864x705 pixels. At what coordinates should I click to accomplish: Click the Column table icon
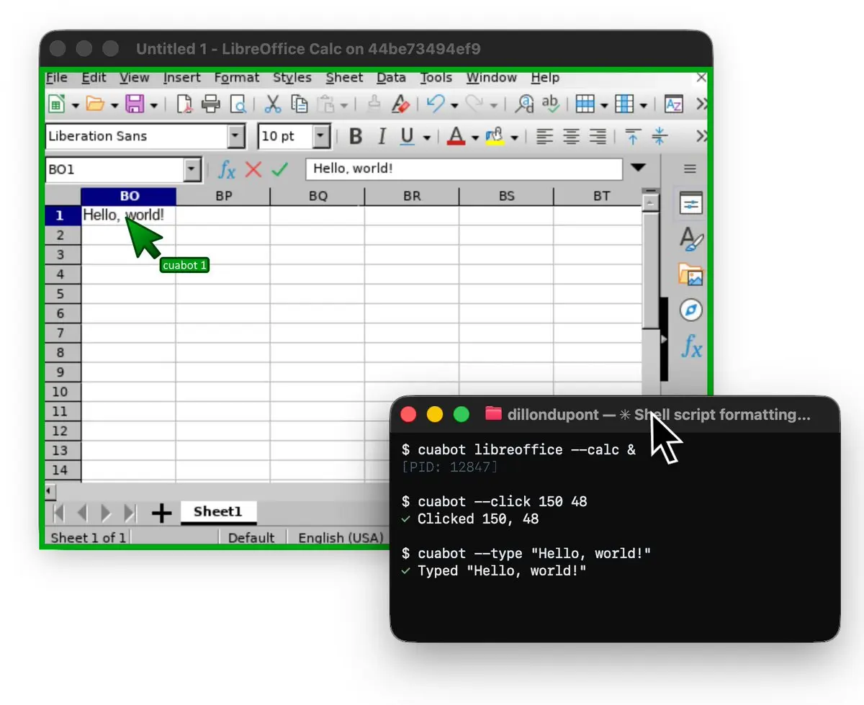(624, 104)
